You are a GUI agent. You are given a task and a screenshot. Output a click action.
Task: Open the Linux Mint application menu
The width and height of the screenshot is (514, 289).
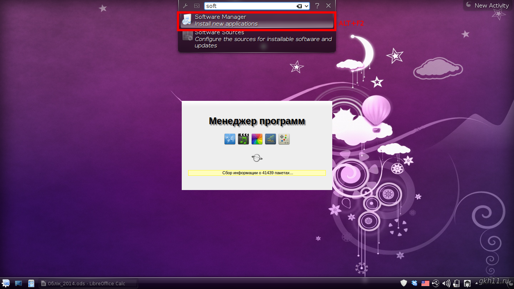[x=6, y=283]
